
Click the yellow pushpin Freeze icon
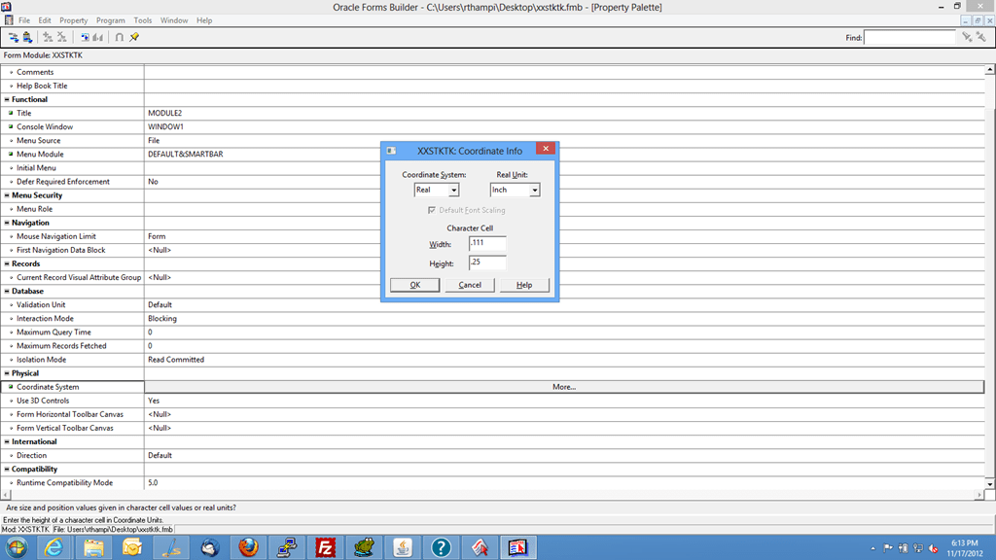(x=134, y=38)
